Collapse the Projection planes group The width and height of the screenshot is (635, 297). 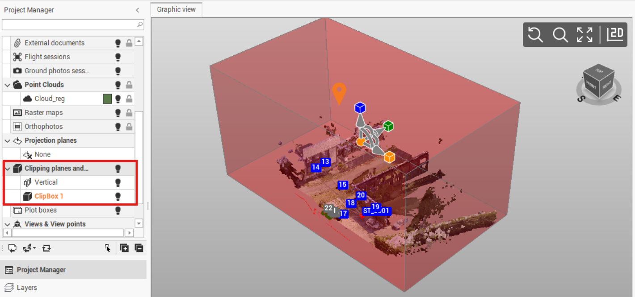click(7, 140)
